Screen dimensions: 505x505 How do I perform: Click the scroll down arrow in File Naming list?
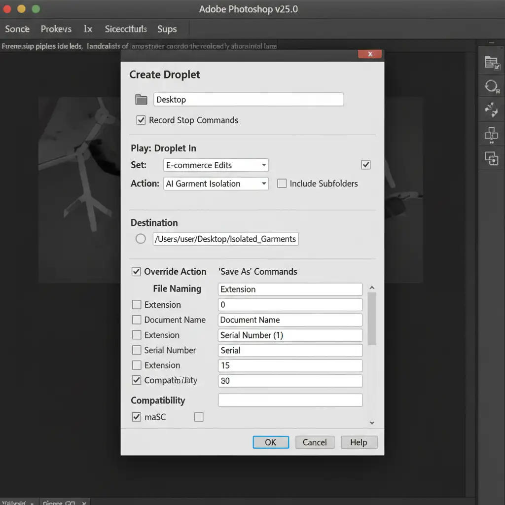pos(372,423)
